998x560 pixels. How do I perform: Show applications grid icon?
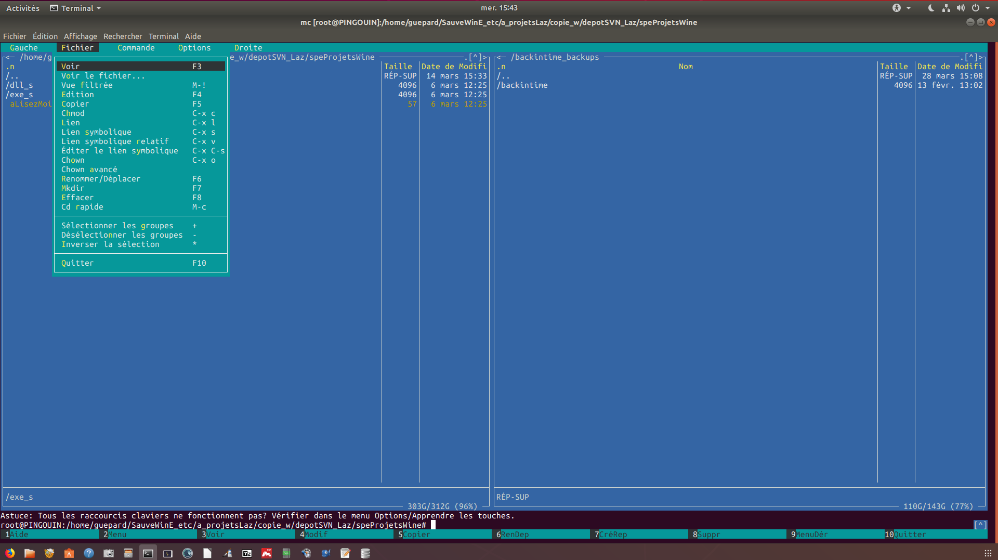tap(988, 553)
